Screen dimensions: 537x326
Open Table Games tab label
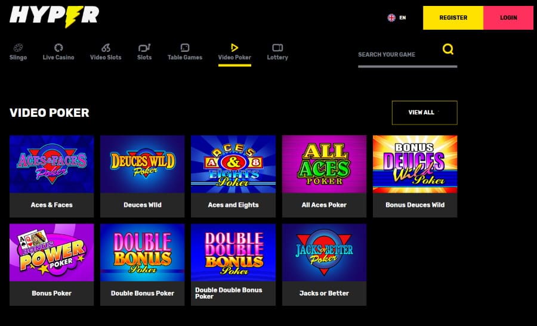(x=185, y=57)
